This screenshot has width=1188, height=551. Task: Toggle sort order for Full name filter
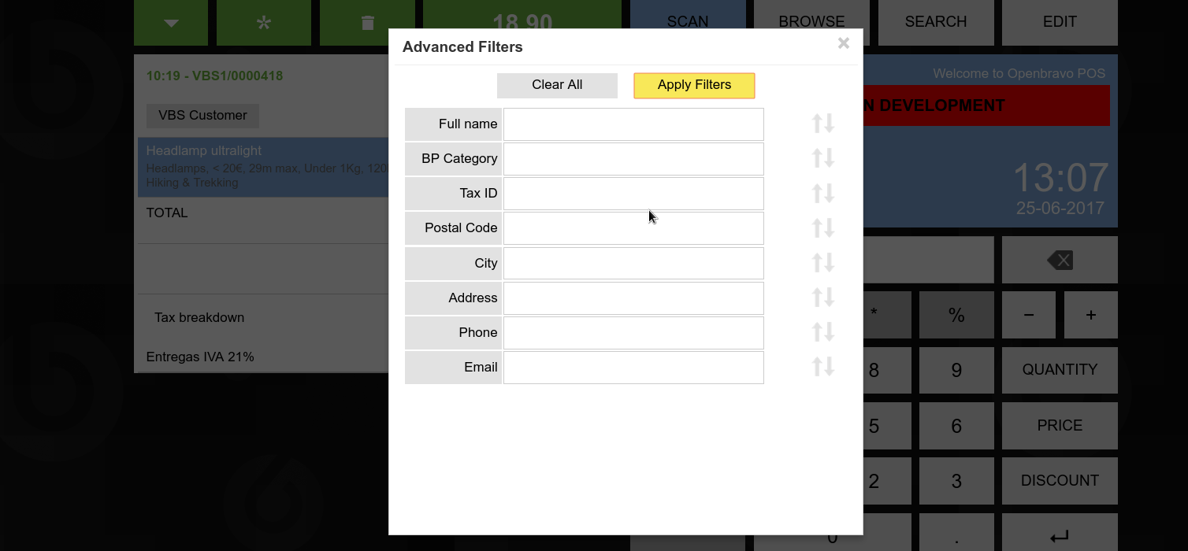point(823,124)
